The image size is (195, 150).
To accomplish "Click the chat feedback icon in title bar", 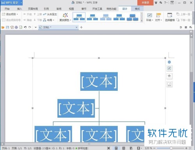I will click(x=161, y=3).
